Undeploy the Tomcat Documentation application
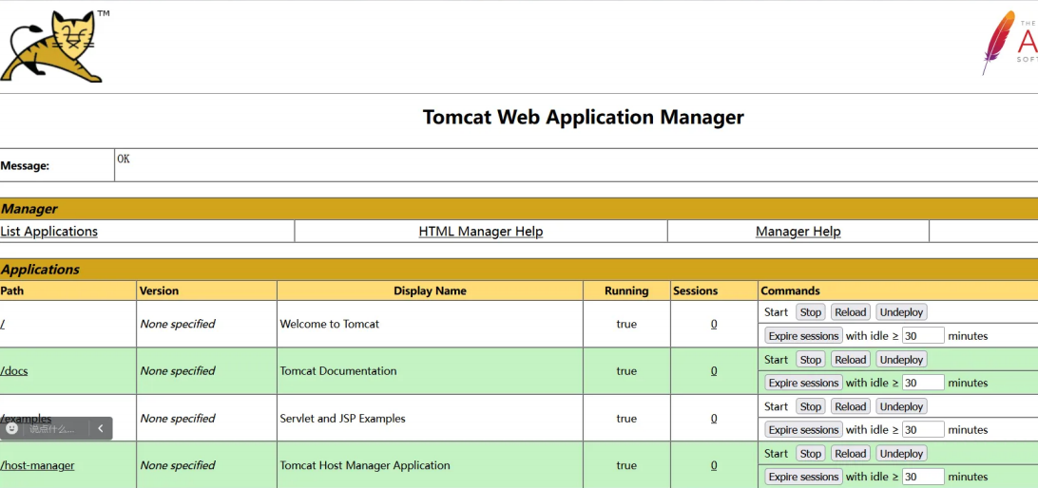 point(901,360)
